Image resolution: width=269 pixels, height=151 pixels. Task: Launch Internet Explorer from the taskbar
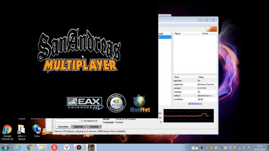tap(18, 147)
